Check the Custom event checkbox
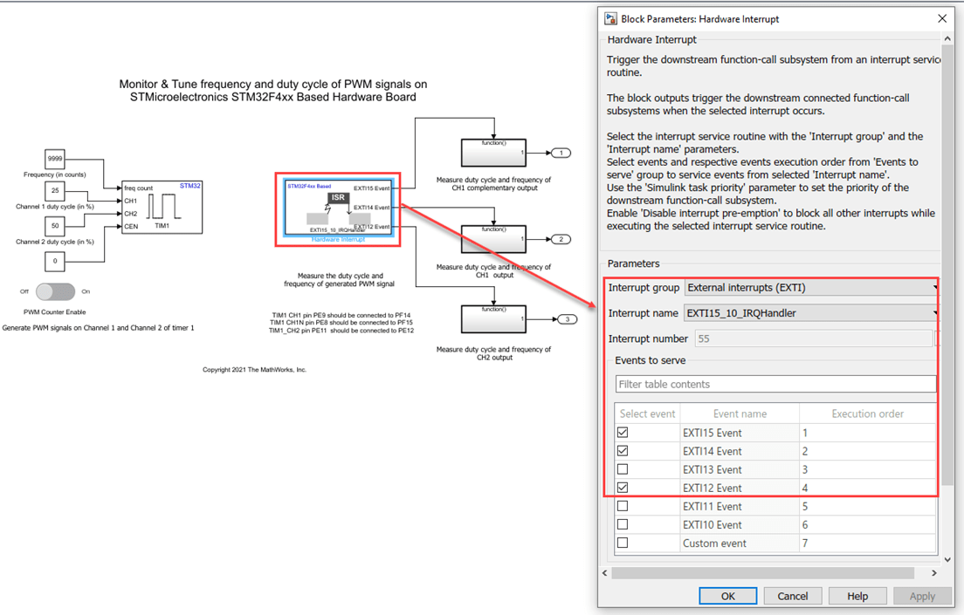Viewport: 964px width, 615px height. click(623, 543)
